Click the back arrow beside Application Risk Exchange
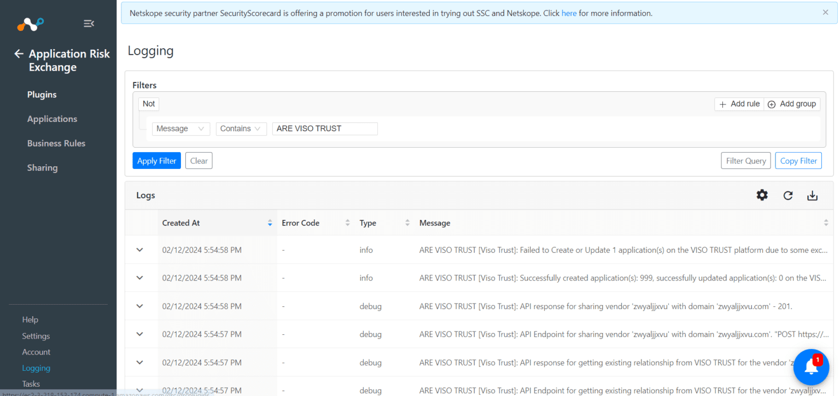Screen dimensions: 840x396 pyautogui.click(x=18, y=53)
